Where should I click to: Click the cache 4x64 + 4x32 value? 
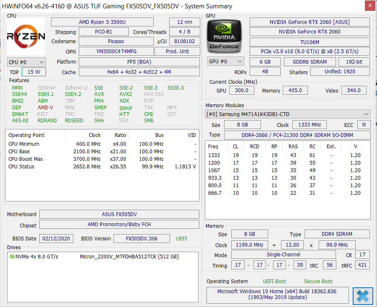pyautogui.click(x=139, y=72)
